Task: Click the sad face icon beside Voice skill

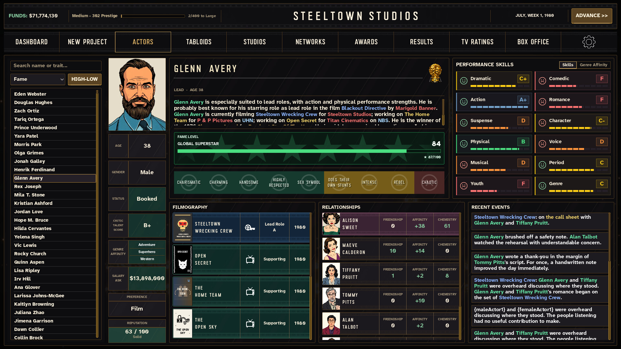Action: coord(542,144)
